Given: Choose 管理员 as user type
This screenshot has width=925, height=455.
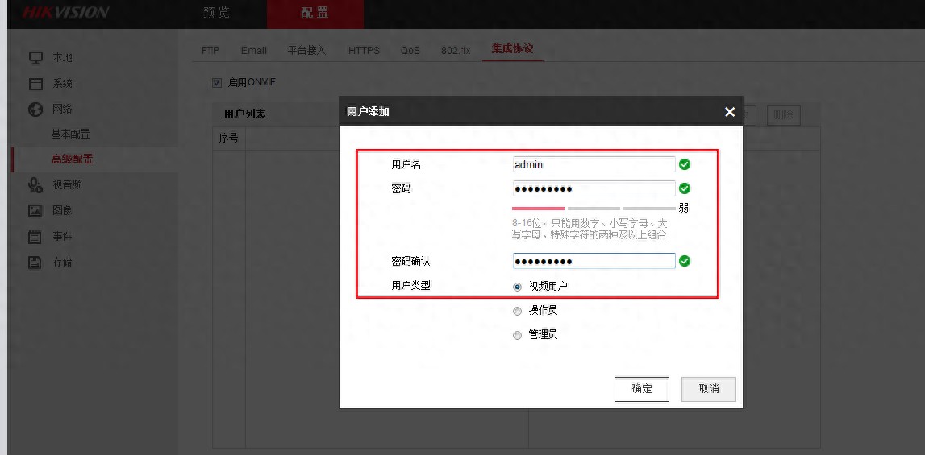Looking at the screenshot, I should coord(518,335).
